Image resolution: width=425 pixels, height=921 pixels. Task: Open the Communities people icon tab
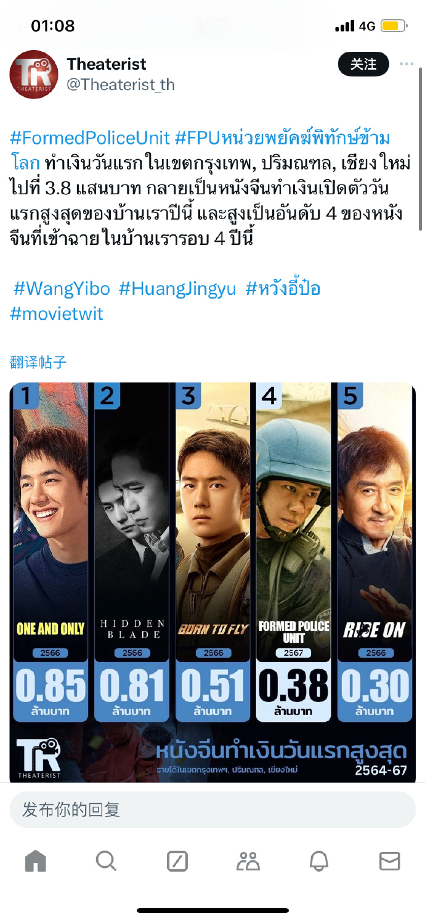248,861
